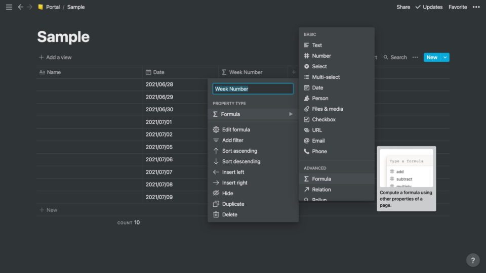The width and height of the screenshot is (486, 273).
Task: Click the 2021/06/30 date cell
Action: [175, 110]
